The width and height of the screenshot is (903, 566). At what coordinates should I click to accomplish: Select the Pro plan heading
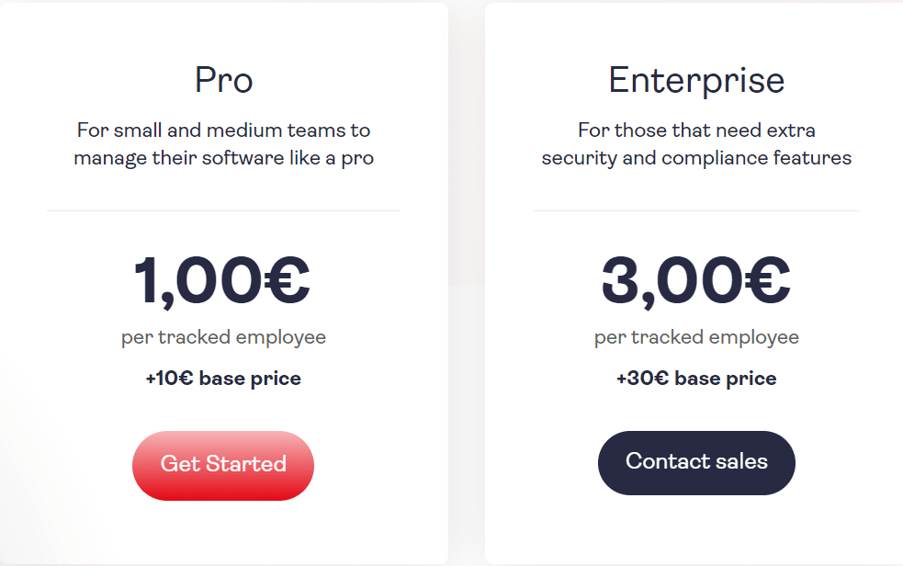tap(222, 81)
